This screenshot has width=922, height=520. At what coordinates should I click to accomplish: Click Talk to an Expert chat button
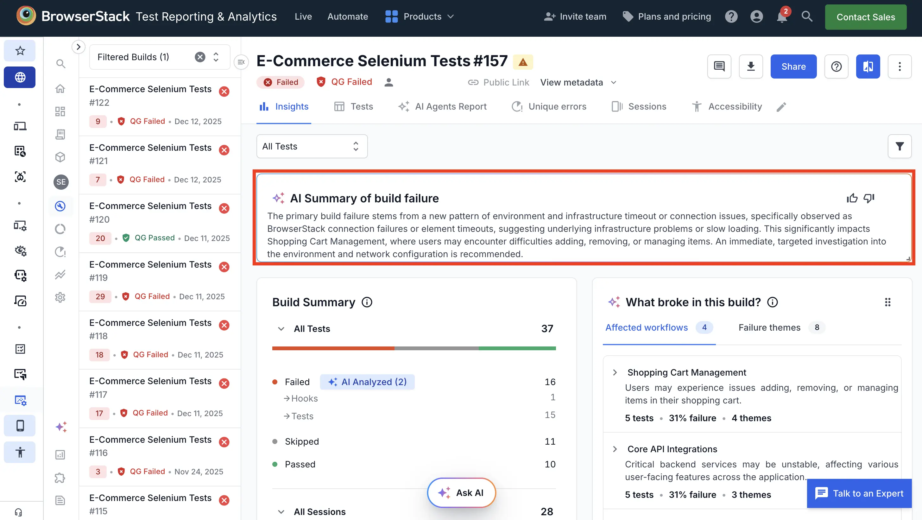pyautogui.click(x=859, y=493)
